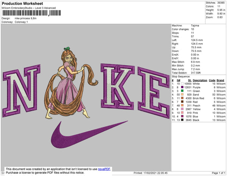Click the 'Colorway 1' value
Image resolution: width=227 pixels, height=176 pixels.
click(21, 22)
